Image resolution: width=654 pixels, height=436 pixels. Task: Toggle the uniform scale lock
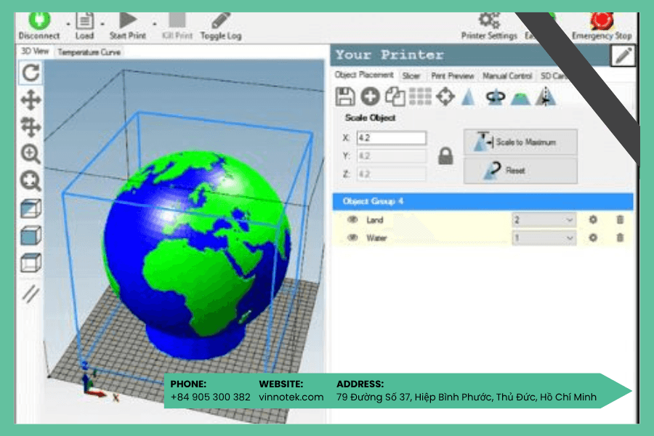pyautogui.click(x=445, y=156)
